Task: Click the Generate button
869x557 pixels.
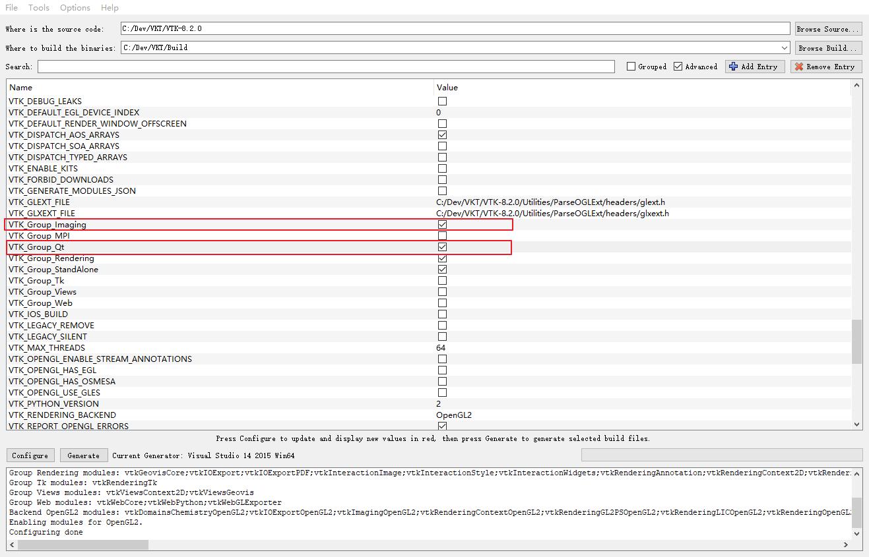Action: click(84, 455)
